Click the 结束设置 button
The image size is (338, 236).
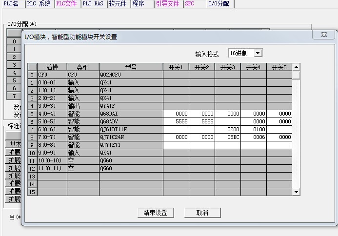click(156, 213)
